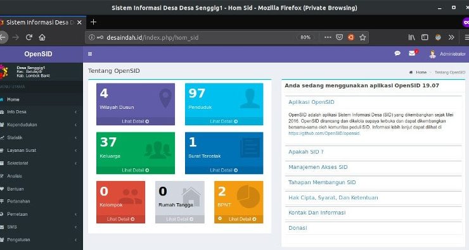Open Analisis in the sidebar
Viewport: 469px width, 250px height.
[x=41, y=176]
